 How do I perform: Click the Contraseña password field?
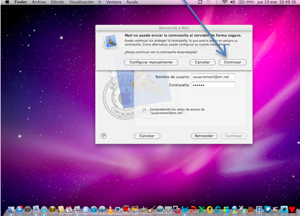coord(213,85)
